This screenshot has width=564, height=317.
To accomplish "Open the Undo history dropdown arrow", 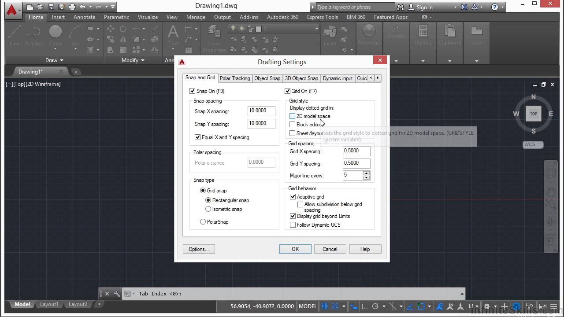I will pos(90,7).
